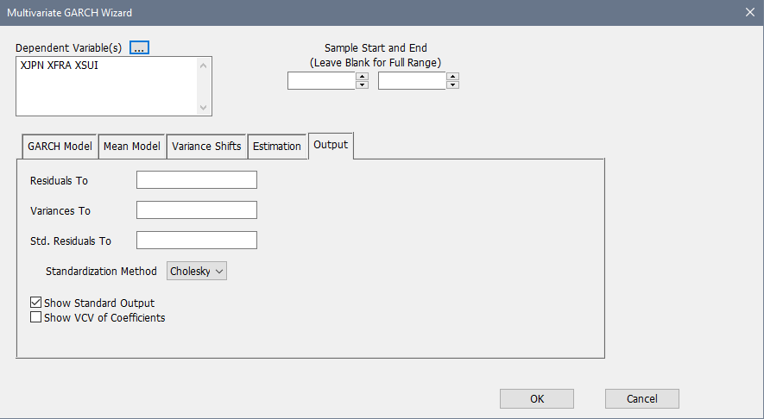Focus the Variances To text box
The width and height of the screenshot is (764, 419).
(197, 210)
